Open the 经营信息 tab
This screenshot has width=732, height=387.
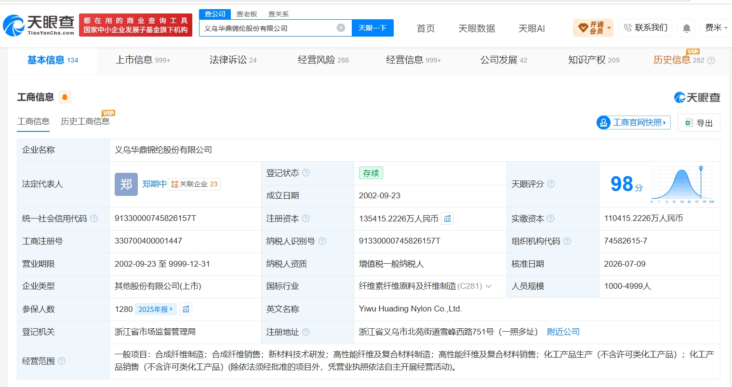413,60
